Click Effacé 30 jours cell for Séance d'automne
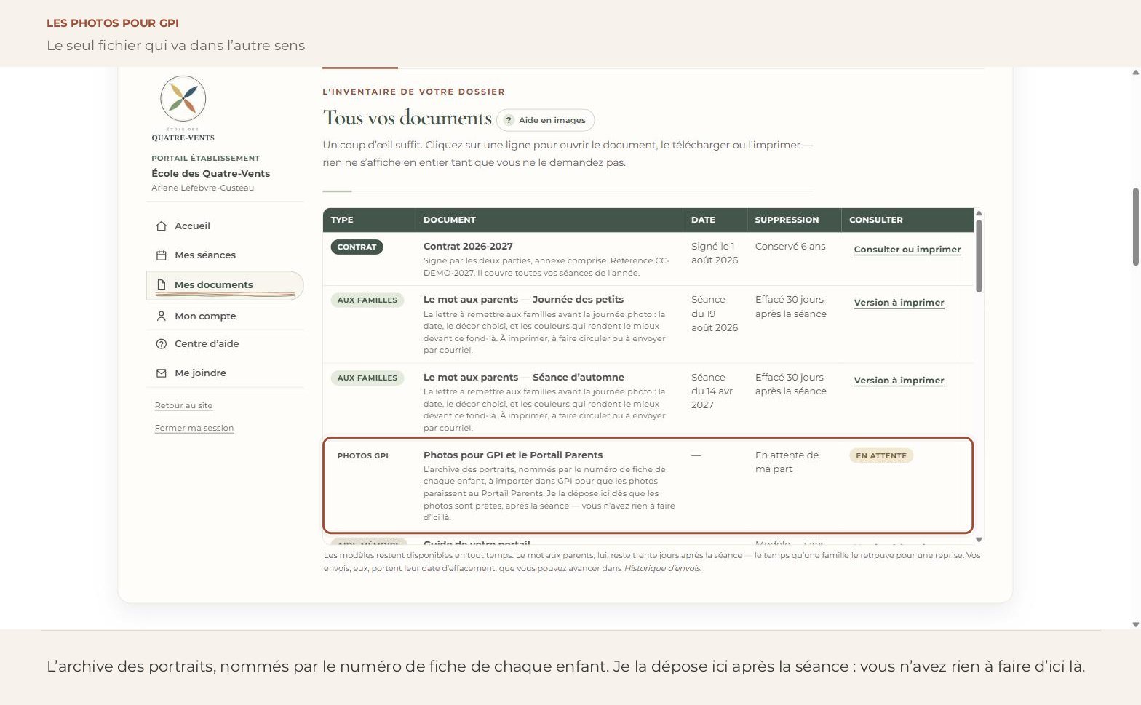 (x=791, y=384)
